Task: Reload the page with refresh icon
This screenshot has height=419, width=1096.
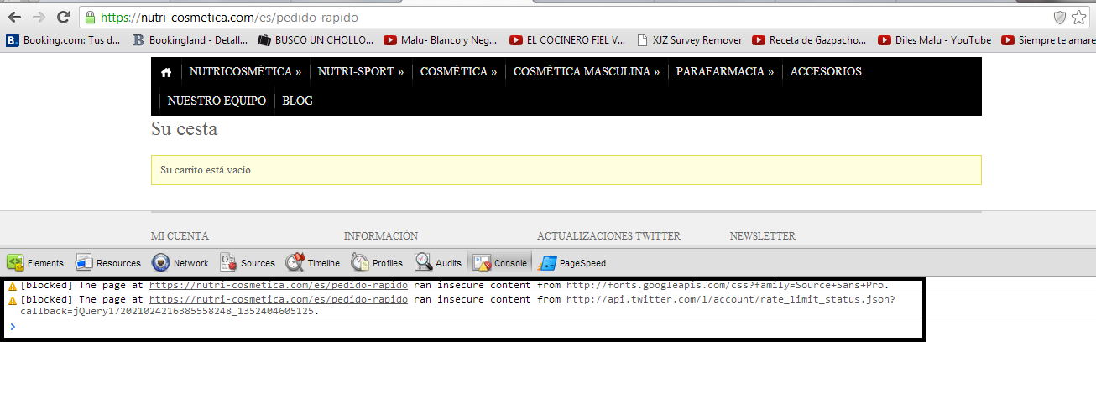Action: point(63,18)
